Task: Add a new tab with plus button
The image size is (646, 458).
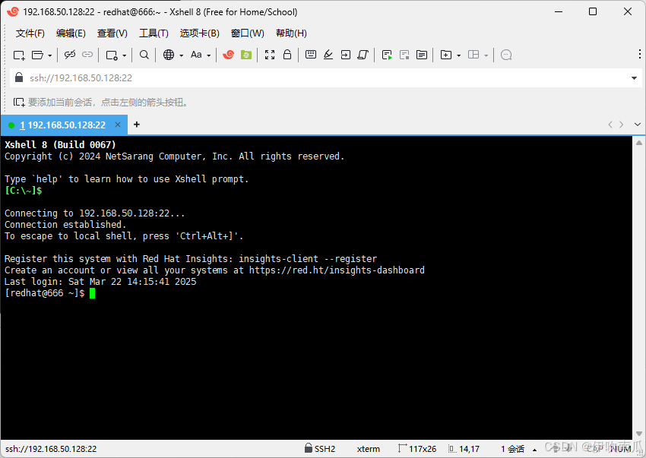Action: click(x=137, y=125)
